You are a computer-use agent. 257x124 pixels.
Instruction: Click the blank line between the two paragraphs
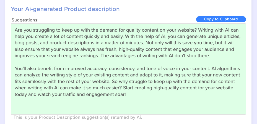(128, 62)
